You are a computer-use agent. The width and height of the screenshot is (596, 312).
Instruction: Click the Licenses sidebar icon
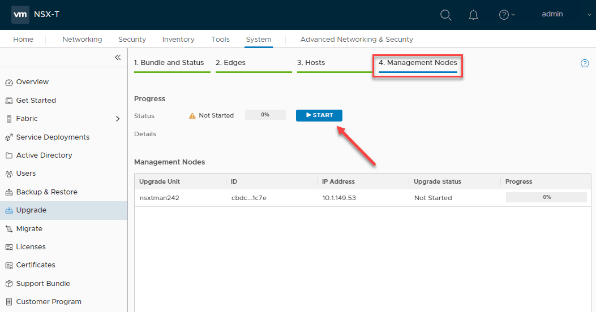tap(8, 247)
